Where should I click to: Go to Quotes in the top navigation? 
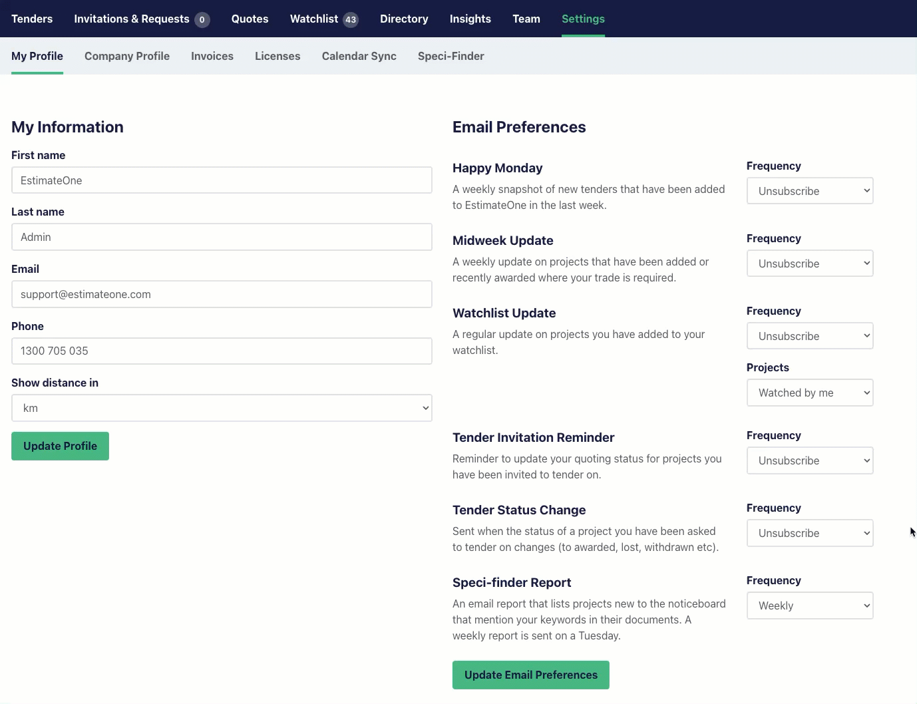[250, 19]
